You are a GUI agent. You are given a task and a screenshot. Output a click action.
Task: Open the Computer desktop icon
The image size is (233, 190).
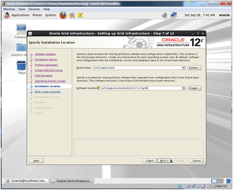tap(21, 30)
